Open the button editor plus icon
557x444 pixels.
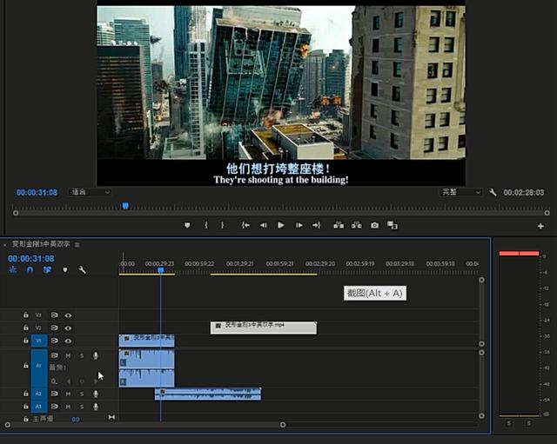540,226
